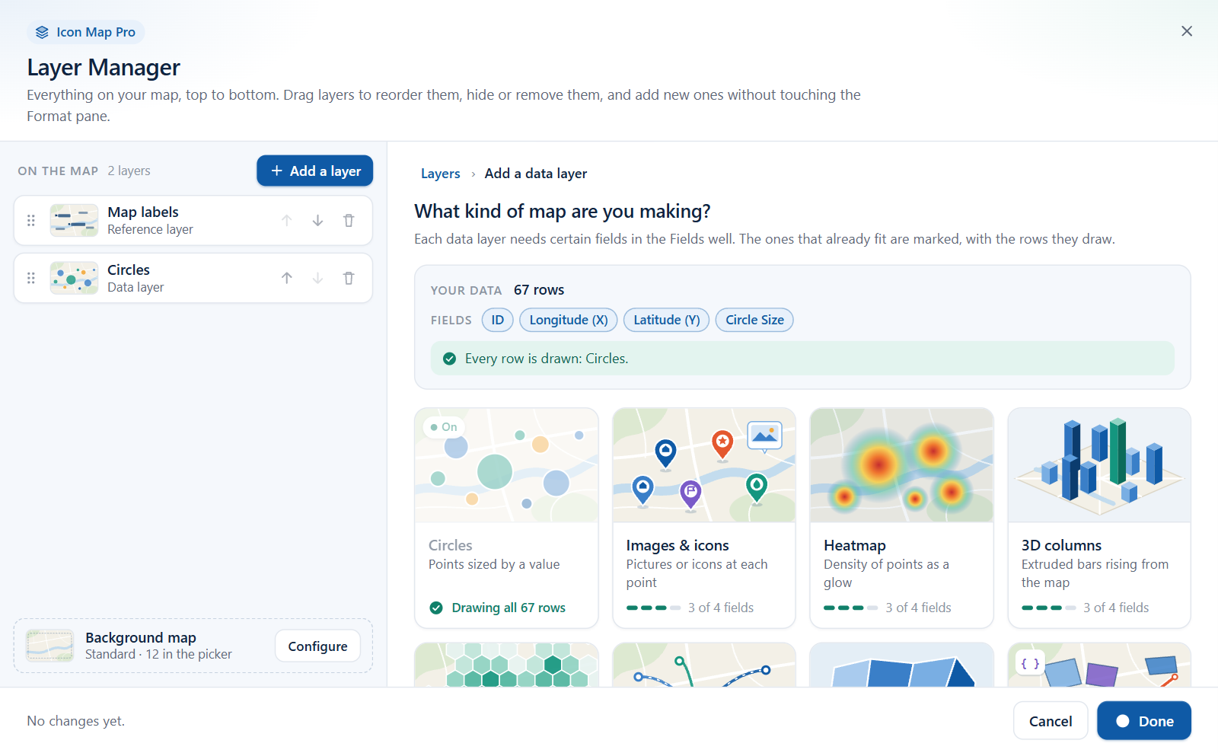Click the On badge on Circles card
This screenshot has height=753, width=1218.
pyautogui.click(x=444, y=427)
